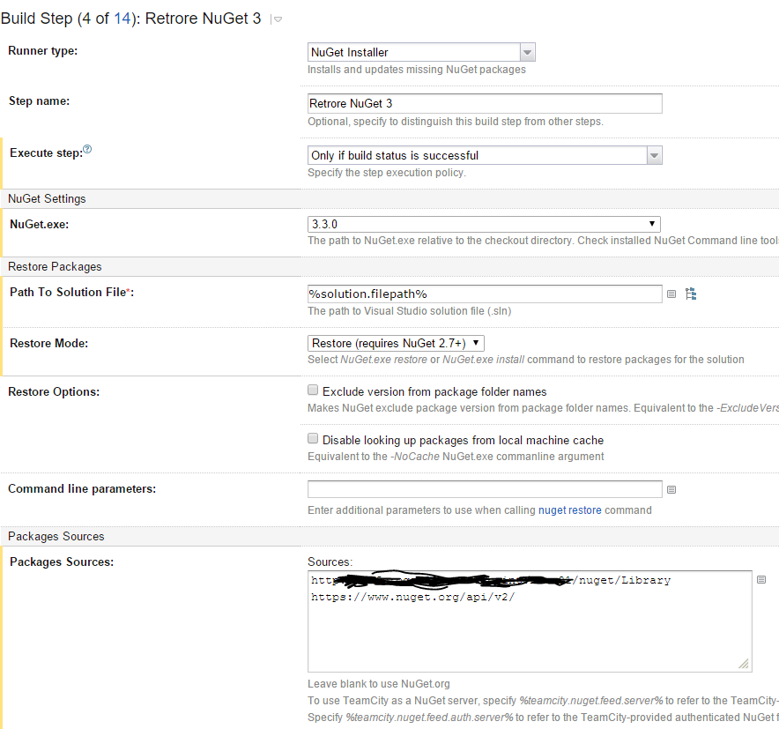Open the Runner type NuGet Installer dropdown

[421, 52]
